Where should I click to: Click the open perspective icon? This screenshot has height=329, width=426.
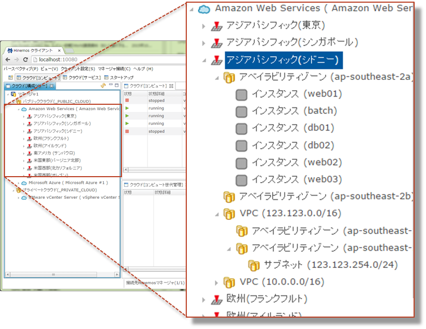[x=11, y=77]
